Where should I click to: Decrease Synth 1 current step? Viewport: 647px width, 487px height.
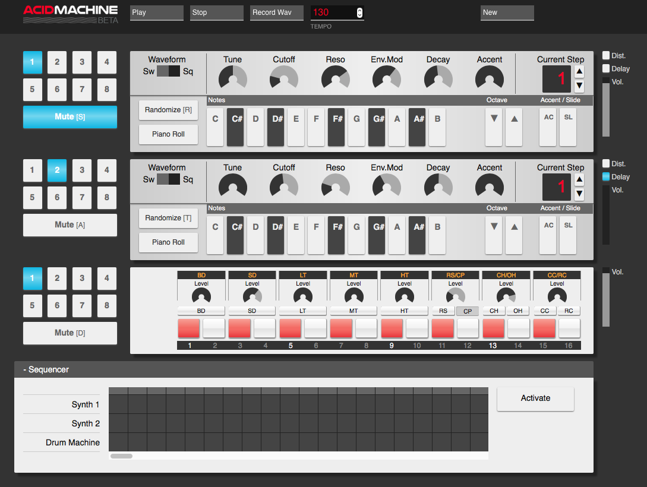tap(579, 86)
